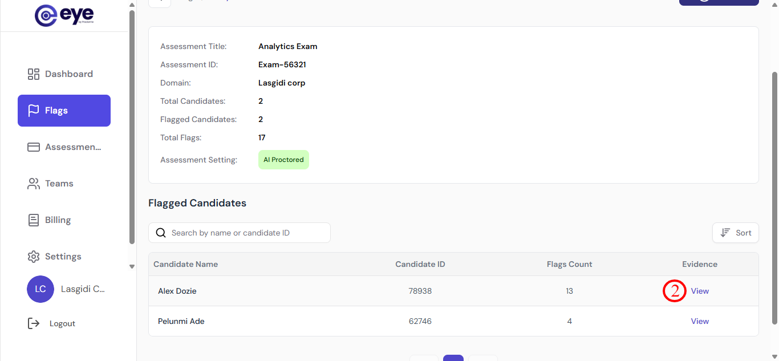Click the Flagged Candidates heading
779x361 pixels.
coord(197,203)
